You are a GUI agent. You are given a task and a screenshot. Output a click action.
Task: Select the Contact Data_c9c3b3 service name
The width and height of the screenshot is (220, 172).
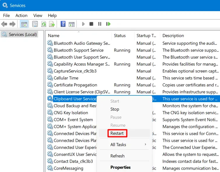tap(73, 161)
